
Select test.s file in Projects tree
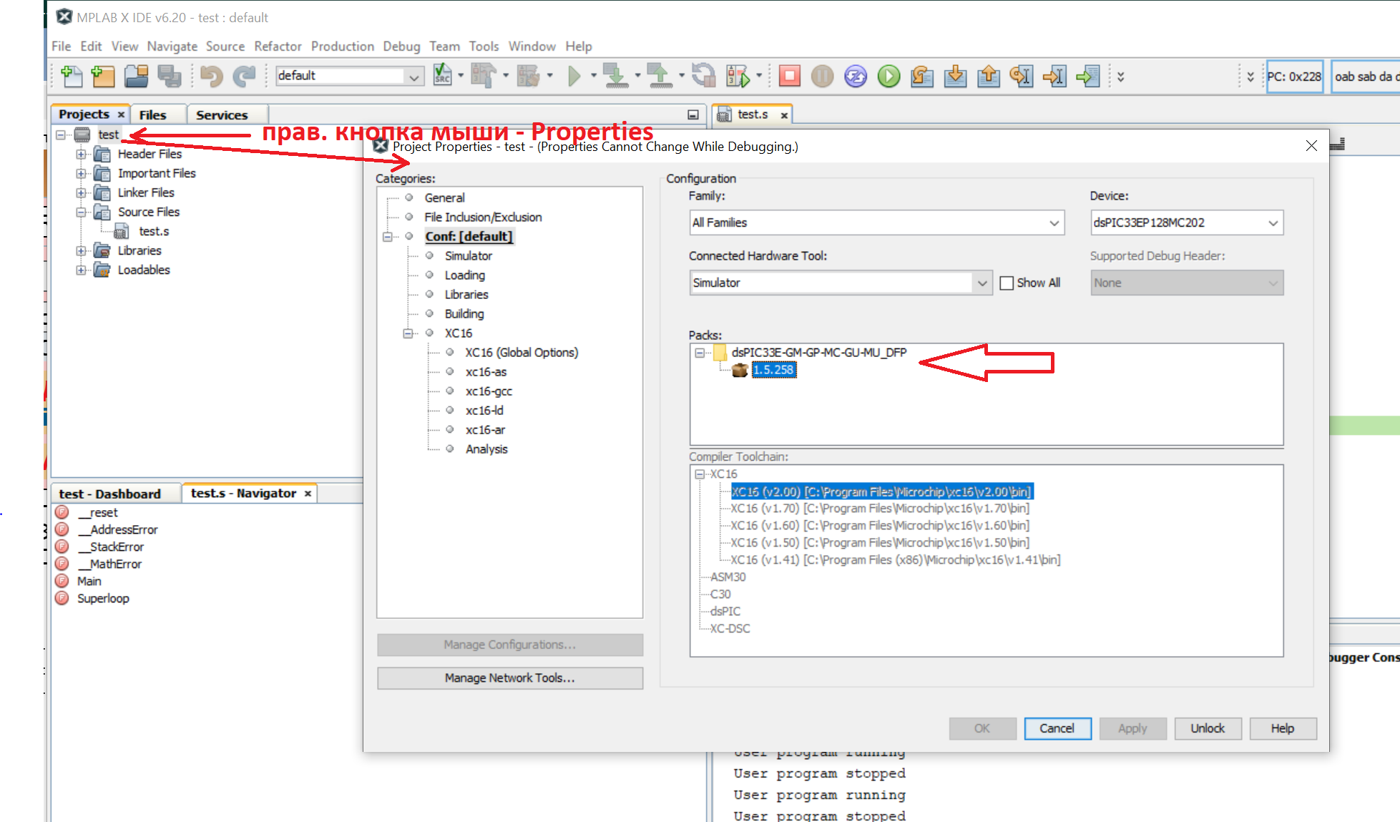click(x=154, y=231)
